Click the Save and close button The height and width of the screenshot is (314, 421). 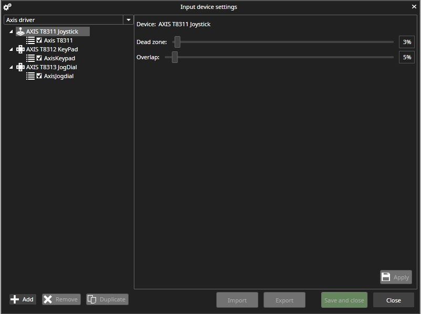pyautogui.click(x=344, y=300)
